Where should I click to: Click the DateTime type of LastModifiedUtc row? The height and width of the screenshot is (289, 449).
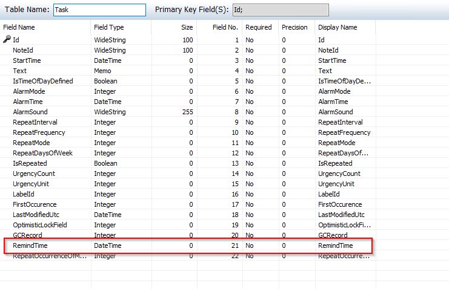[x=108, y=215]
